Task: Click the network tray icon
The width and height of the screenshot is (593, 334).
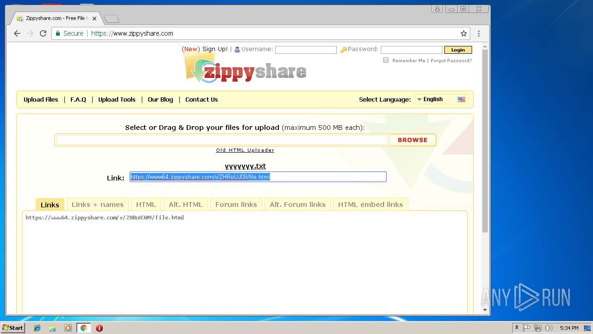Action: pos(538,328)
